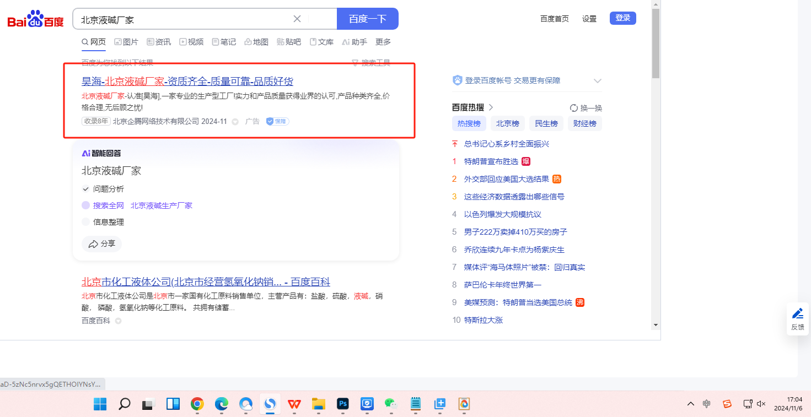The width and height of the screenshot is (811, 417).
Task: Open the 搜索工具 filter dropdown
Action: [370, 63]
